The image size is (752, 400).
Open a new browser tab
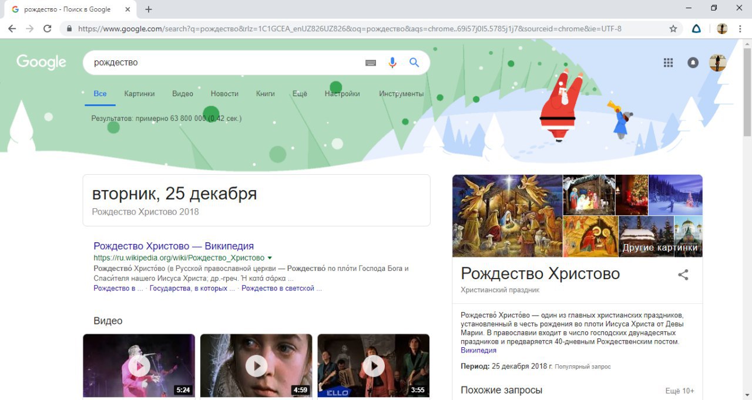click(149, 9)
